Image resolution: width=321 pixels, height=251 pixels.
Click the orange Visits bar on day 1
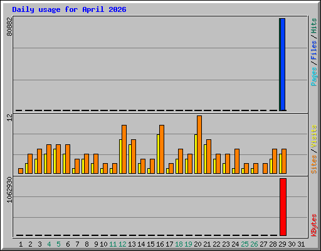(21, 171)
